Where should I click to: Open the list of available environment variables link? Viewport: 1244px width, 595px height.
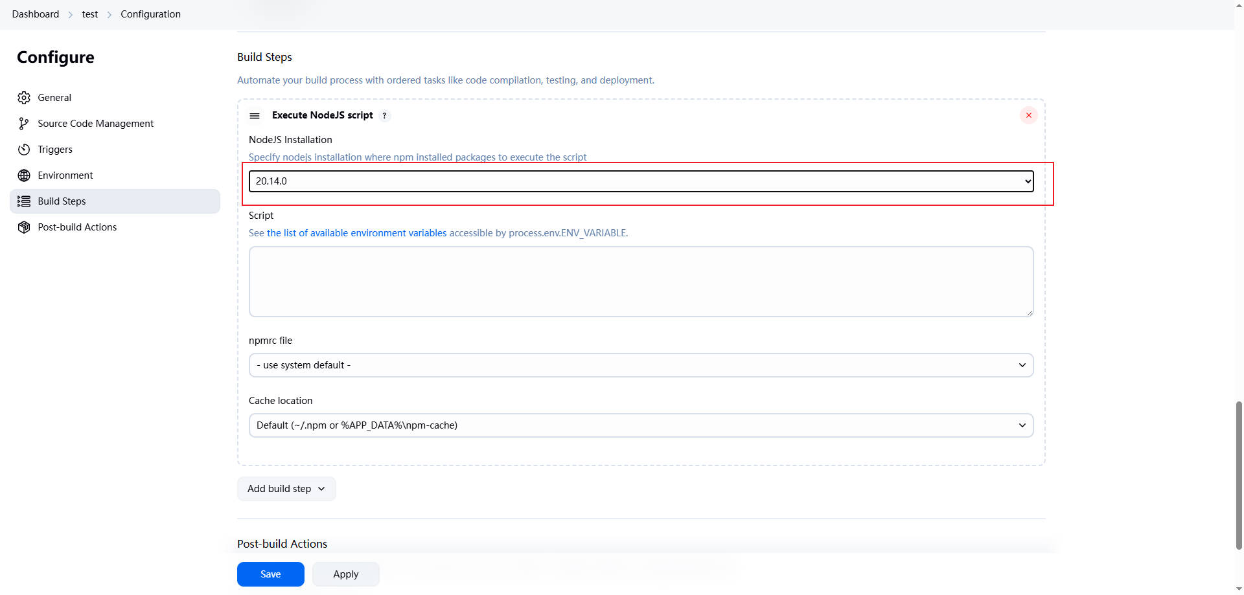click(356, 233)
